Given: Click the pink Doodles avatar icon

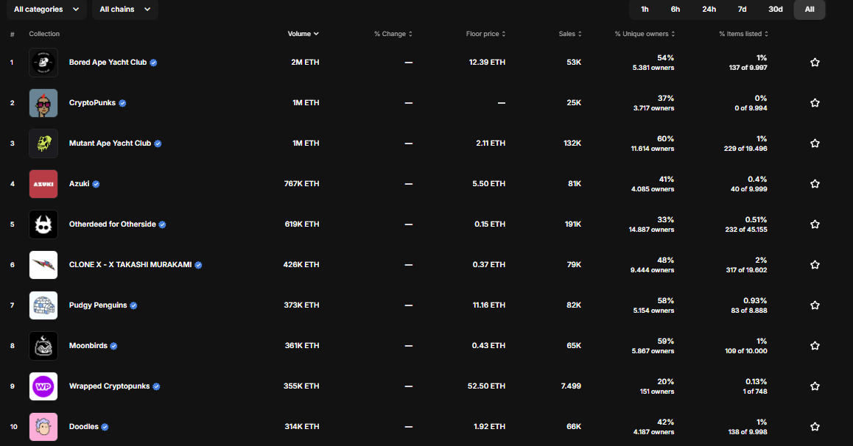Looking at the screenshot, I should pyautogui.click(x=43, y=427).
